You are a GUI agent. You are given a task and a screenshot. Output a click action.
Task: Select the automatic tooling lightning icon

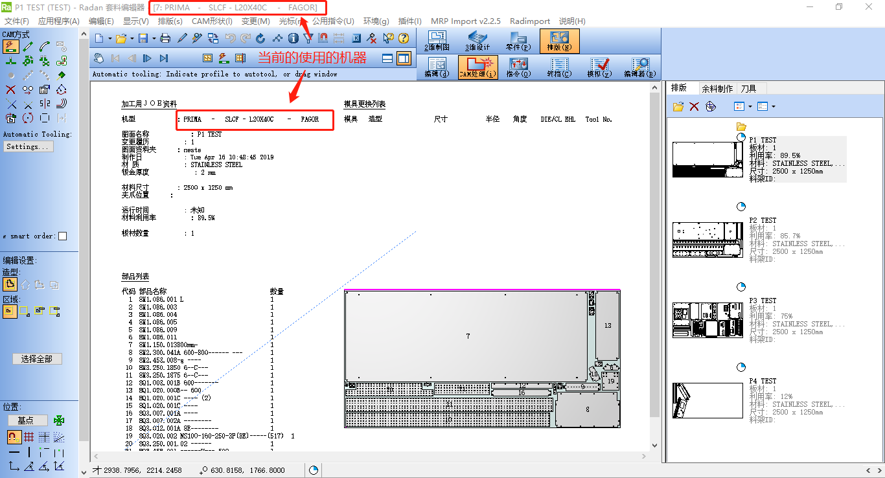pos(10,46)
